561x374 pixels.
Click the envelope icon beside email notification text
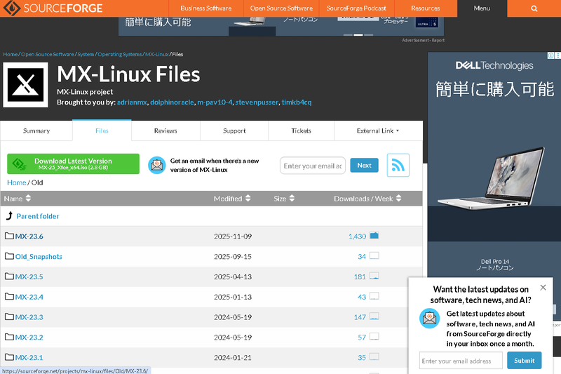pos(157,166)
